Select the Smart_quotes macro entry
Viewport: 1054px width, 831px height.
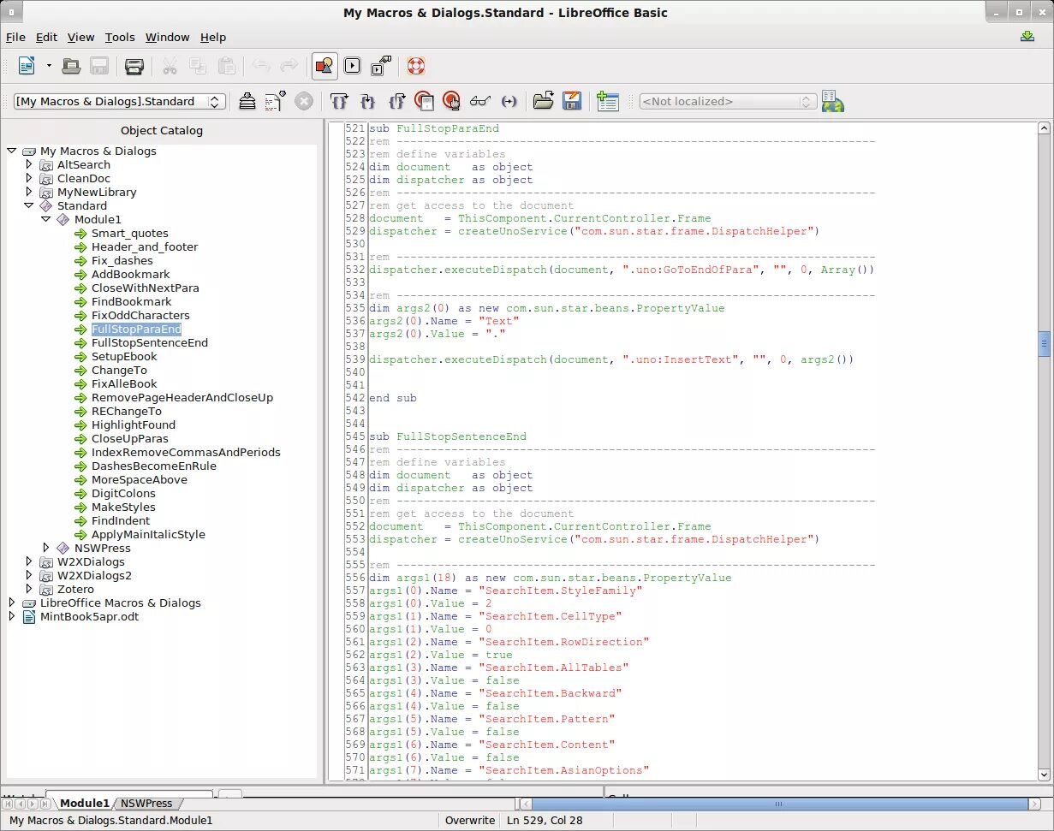130,233
